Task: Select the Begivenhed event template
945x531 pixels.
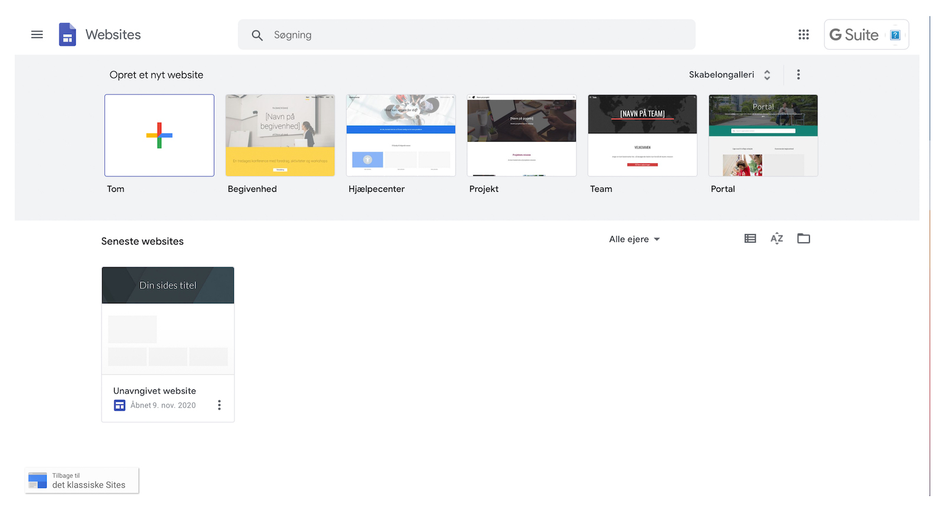Action: tap(279, 135)
